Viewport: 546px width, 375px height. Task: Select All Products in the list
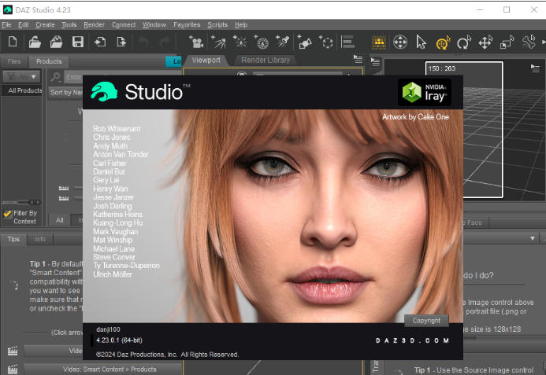[24, 90]
